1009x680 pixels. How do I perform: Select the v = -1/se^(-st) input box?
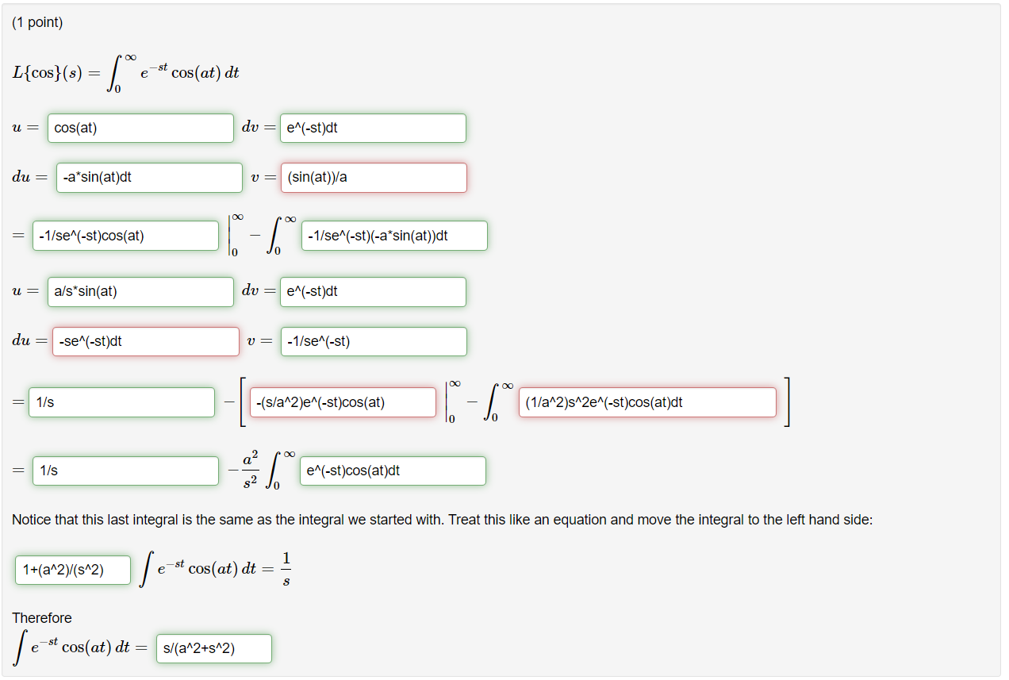[374, 341]
